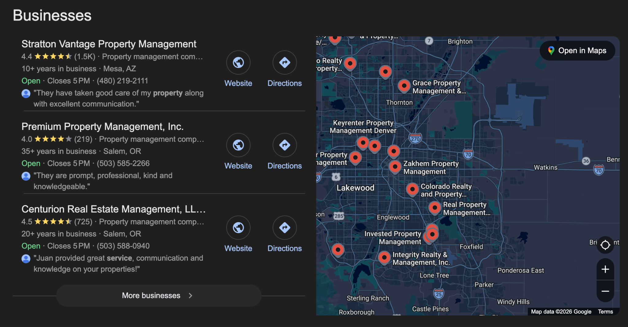Click Website label under Stratton Vantage
The image size is (628, 327).
pyautogui.click(x=238, y=83)
